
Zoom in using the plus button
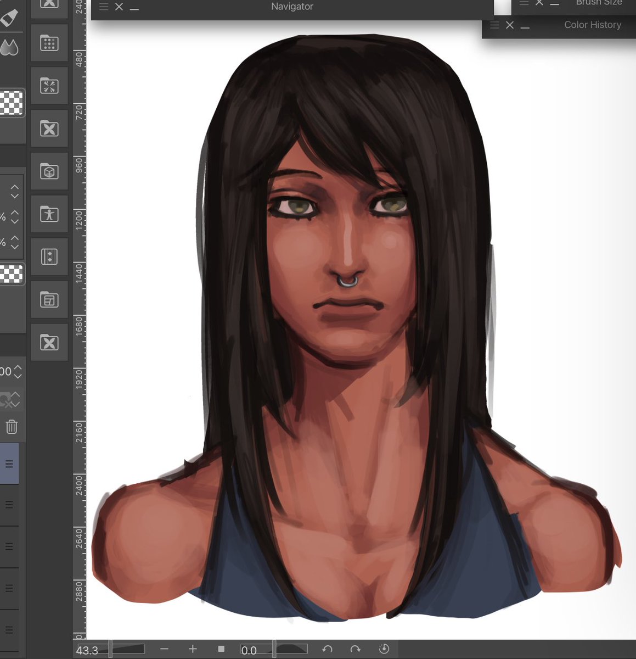coord(193,649)
